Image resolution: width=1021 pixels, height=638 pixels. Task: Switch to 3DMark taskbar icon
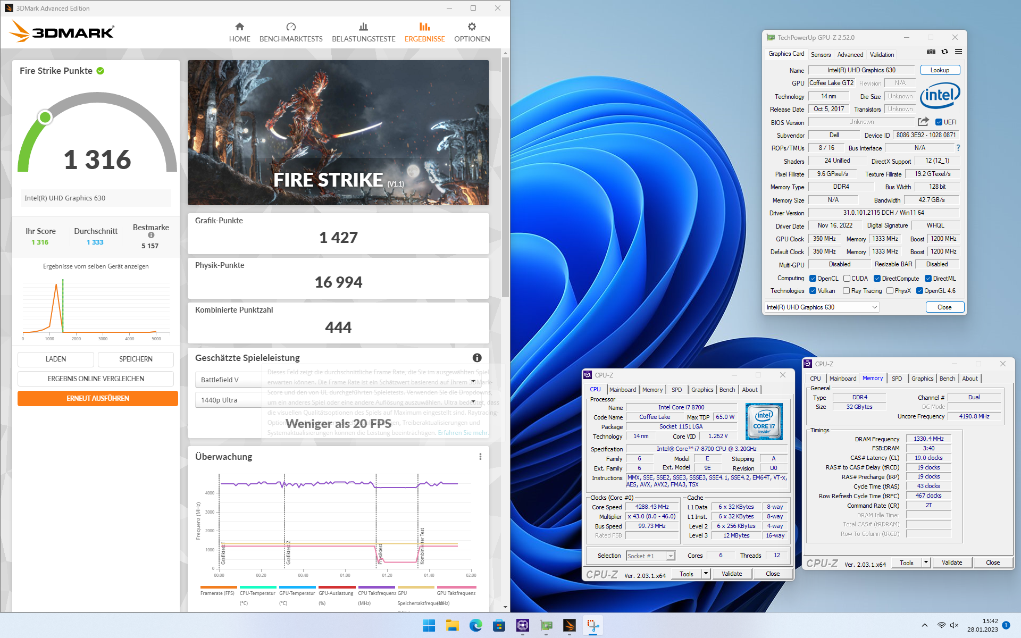(569, 625)
